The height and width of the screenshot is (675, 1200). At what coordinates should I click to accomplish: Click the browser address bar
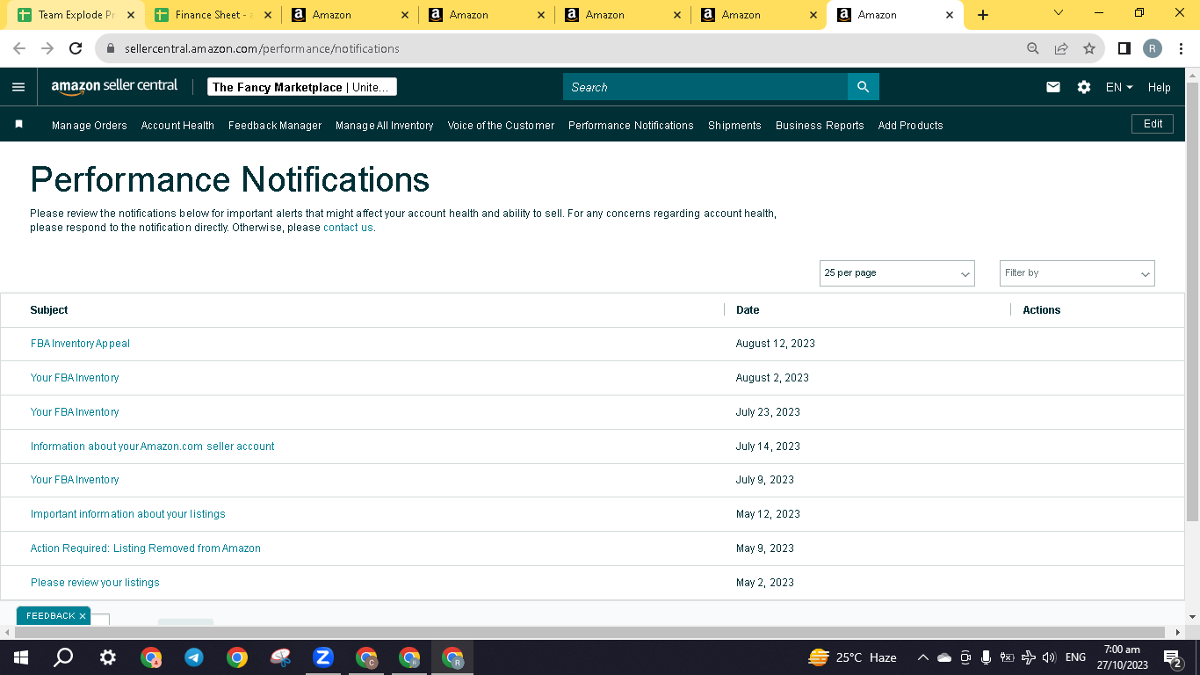click(562, 48)
